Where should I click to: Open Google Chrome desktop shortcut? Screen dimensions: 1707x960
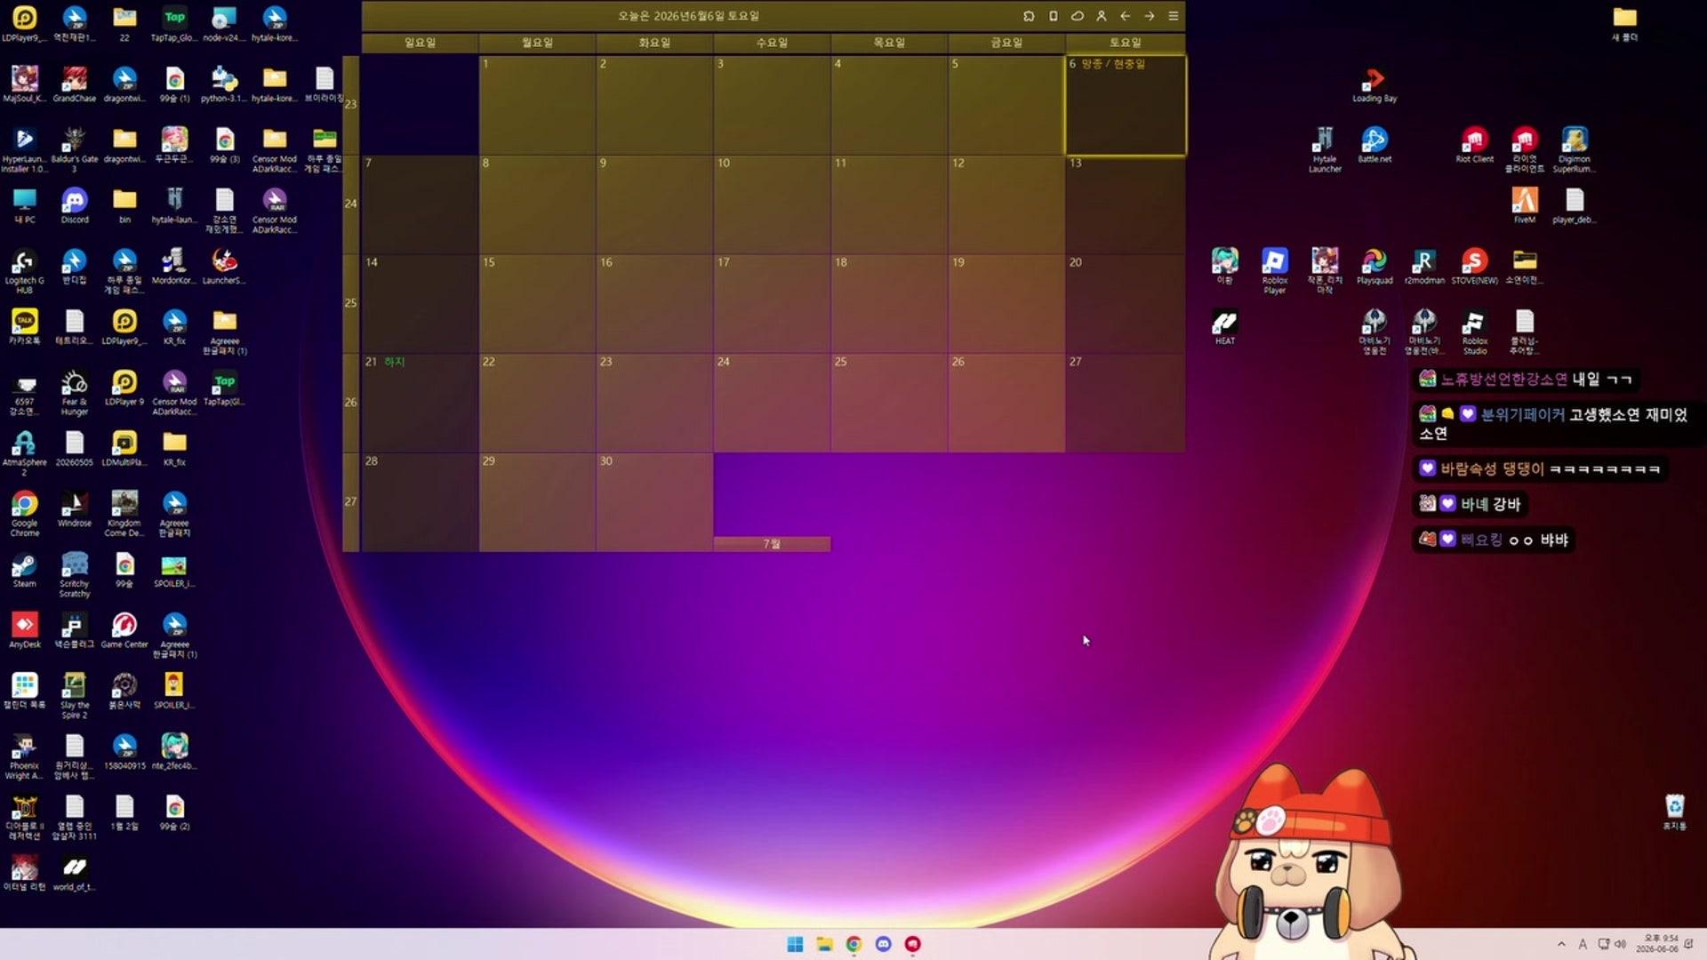25,513
